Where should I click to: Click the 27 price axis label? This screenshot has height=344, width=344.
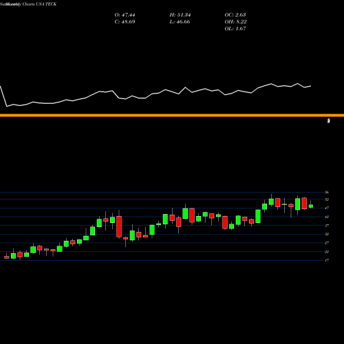pyautogui.click(x=327, y=243)
